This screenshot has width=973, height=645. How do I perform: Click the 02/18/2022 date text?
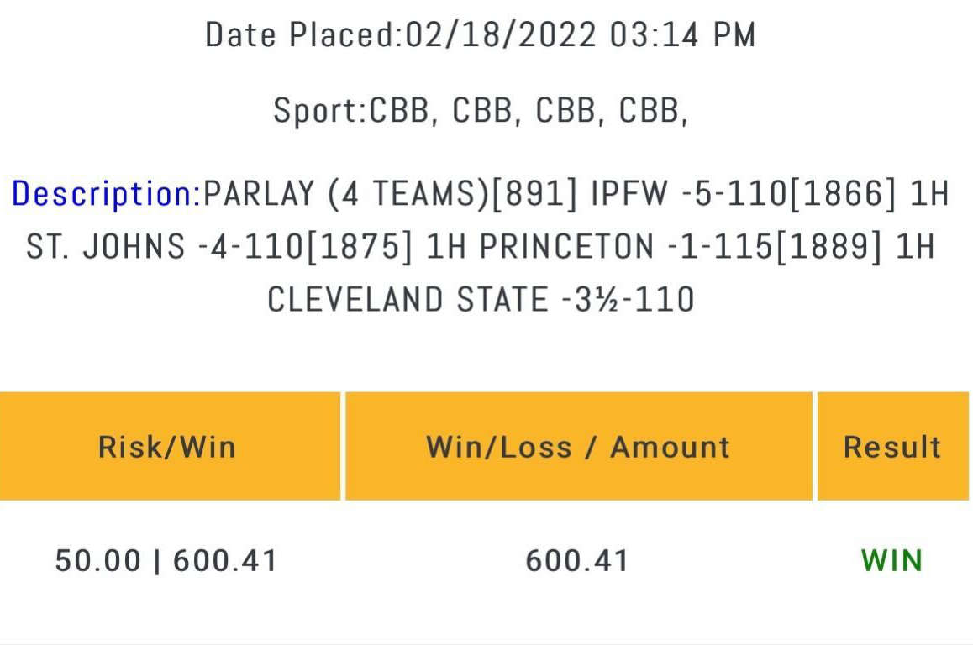pyautogui.click(x=501, y=34)
